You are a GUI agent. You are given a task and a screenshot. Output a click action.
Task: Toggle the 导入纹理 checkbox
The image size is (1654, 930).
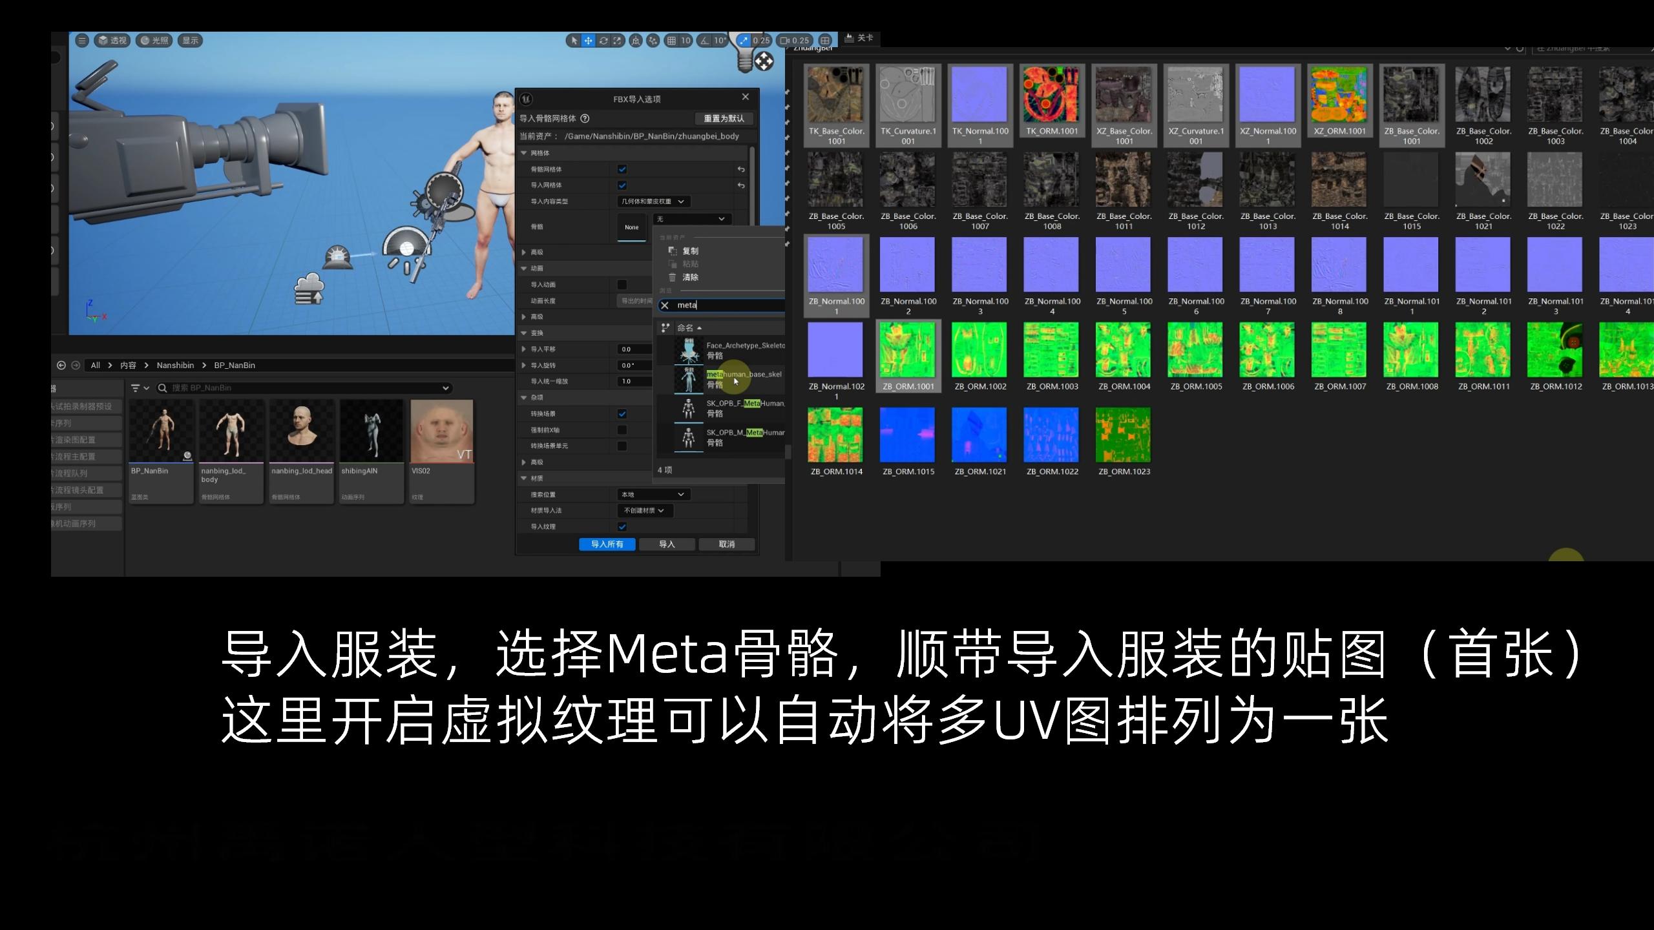pyautogui.click(x=622, y=526)
